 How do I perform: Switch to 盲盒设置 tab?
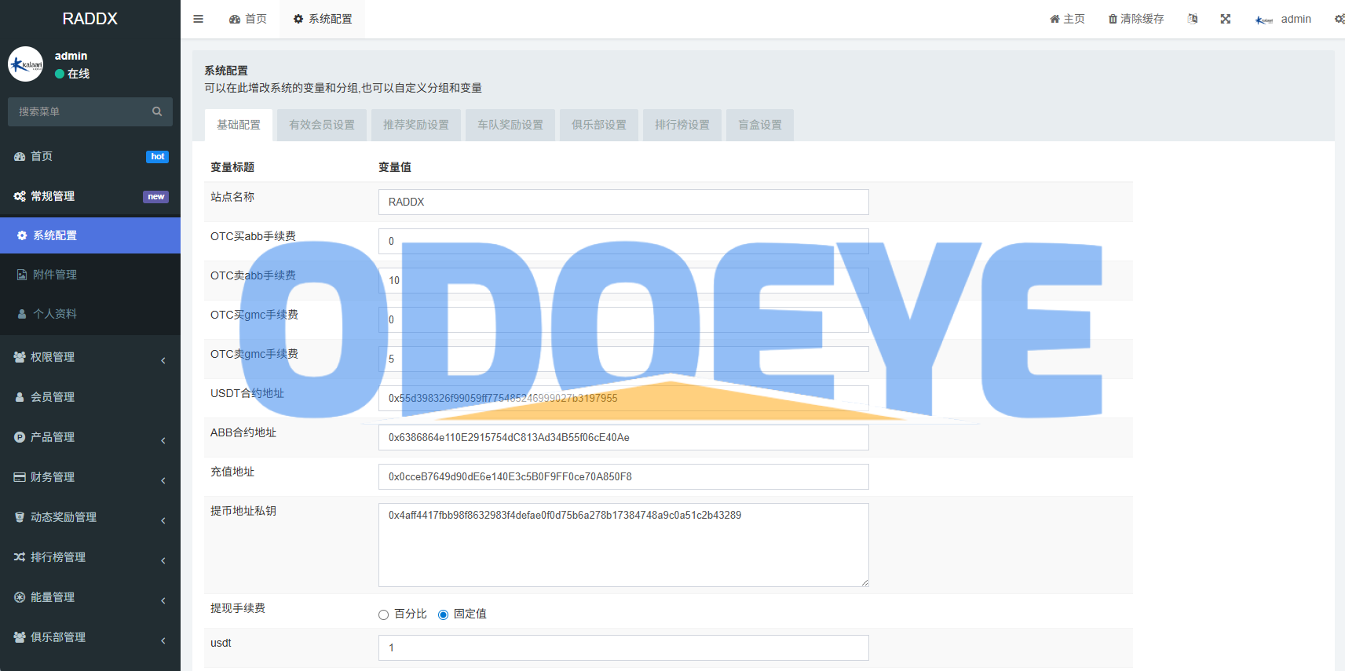click(760, 125)
